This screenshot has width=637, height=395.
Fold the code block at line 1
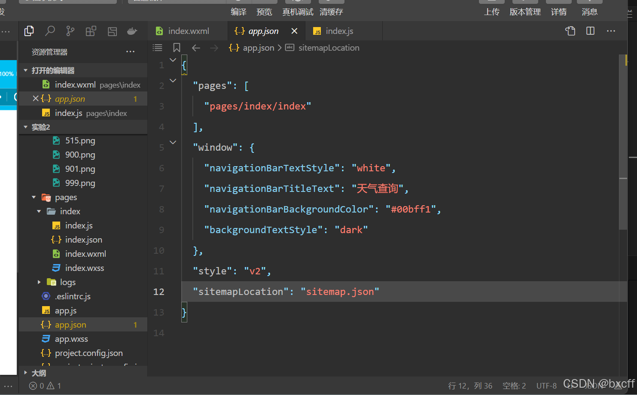[173, 60]
